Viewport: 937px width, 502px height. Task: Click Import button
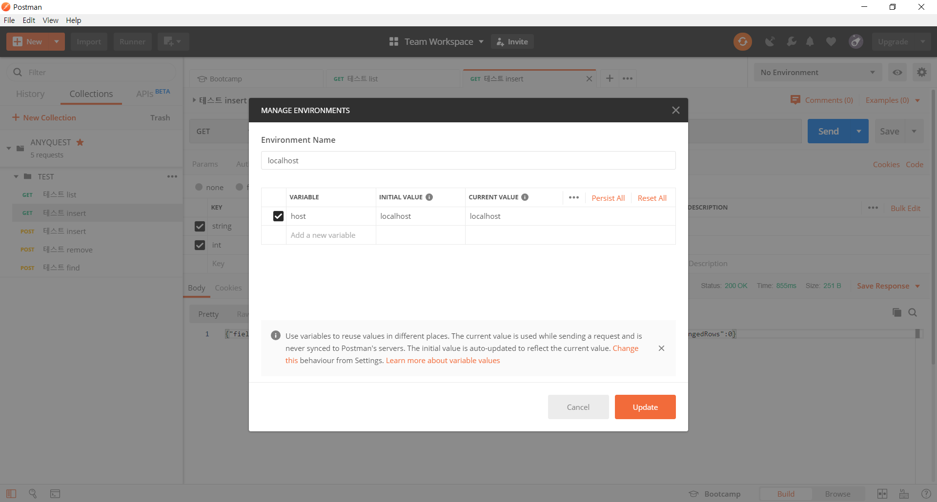point(89,41)
